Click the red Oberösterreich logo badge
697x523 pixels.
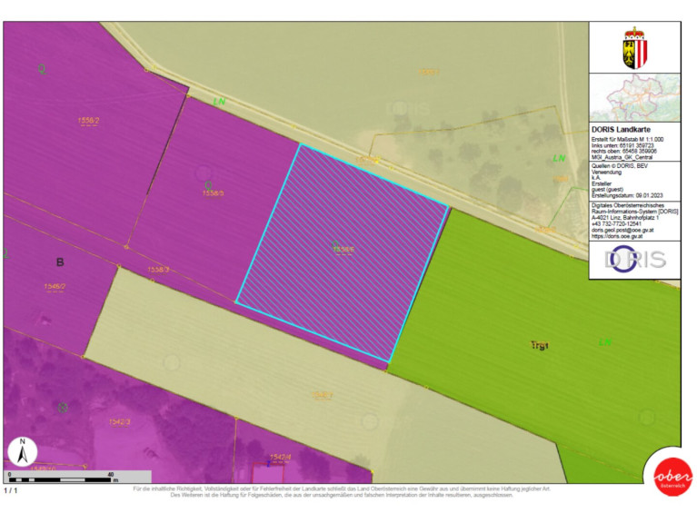(667, 477)
